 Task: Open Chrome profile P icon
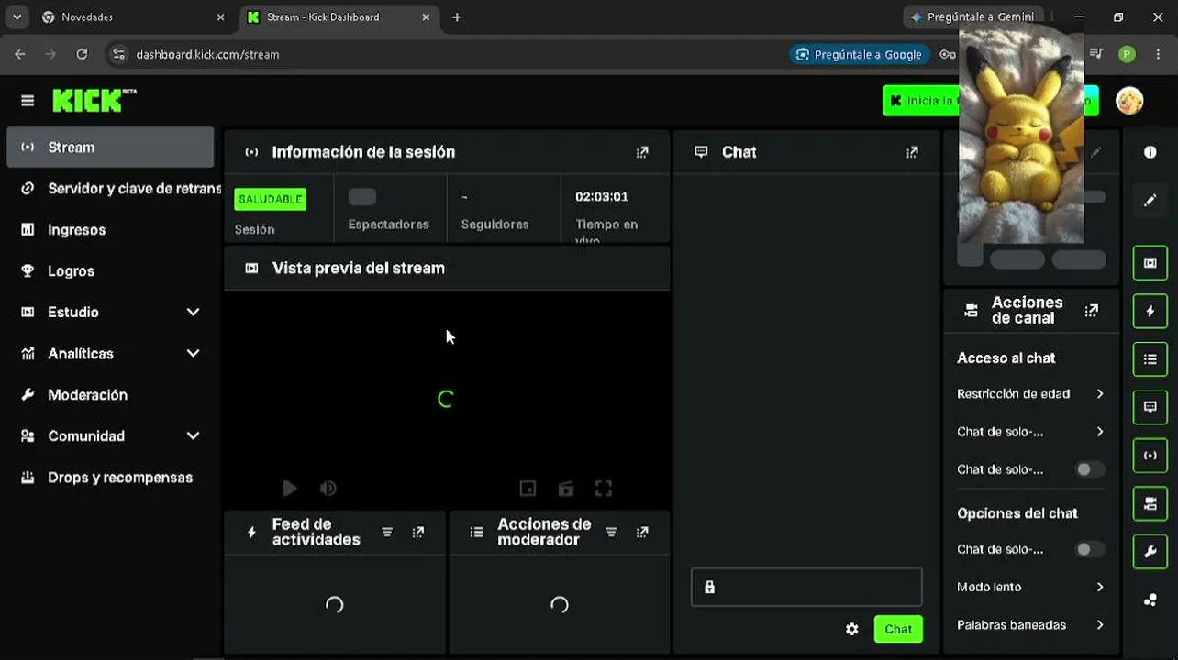(1127, 54)
